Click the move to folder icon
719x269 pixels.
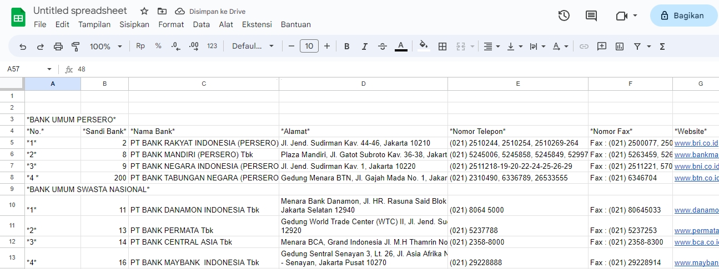162,11
